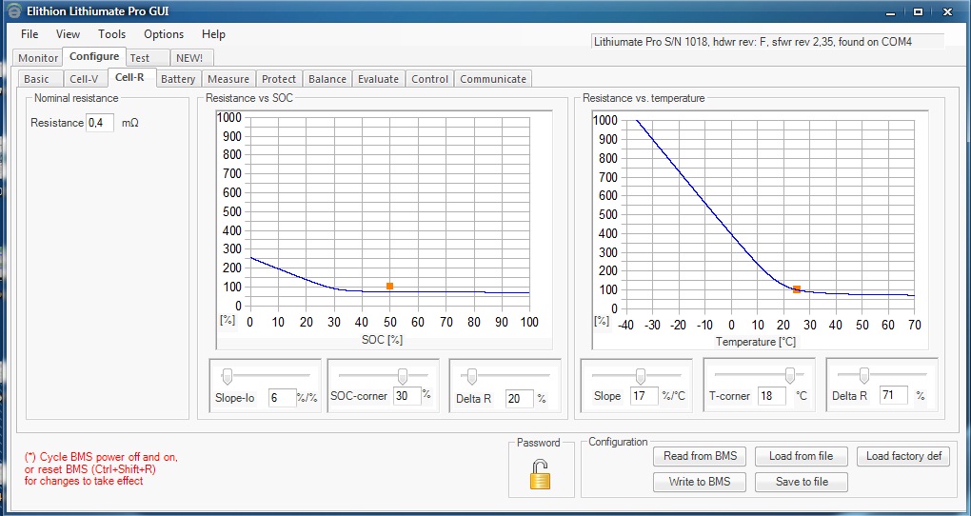Open the File menu
Screen dimensions: 971x516
30,34
